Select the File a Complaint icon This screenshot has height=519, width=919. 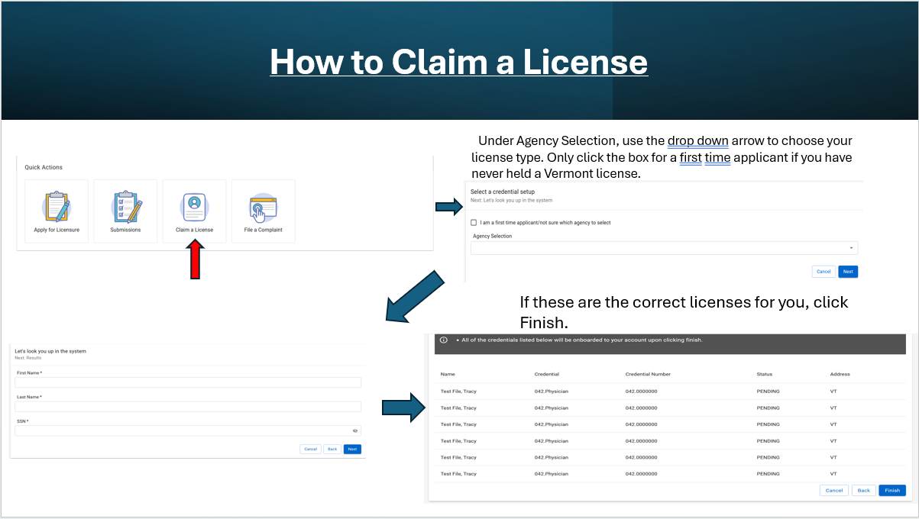[263, 211]
